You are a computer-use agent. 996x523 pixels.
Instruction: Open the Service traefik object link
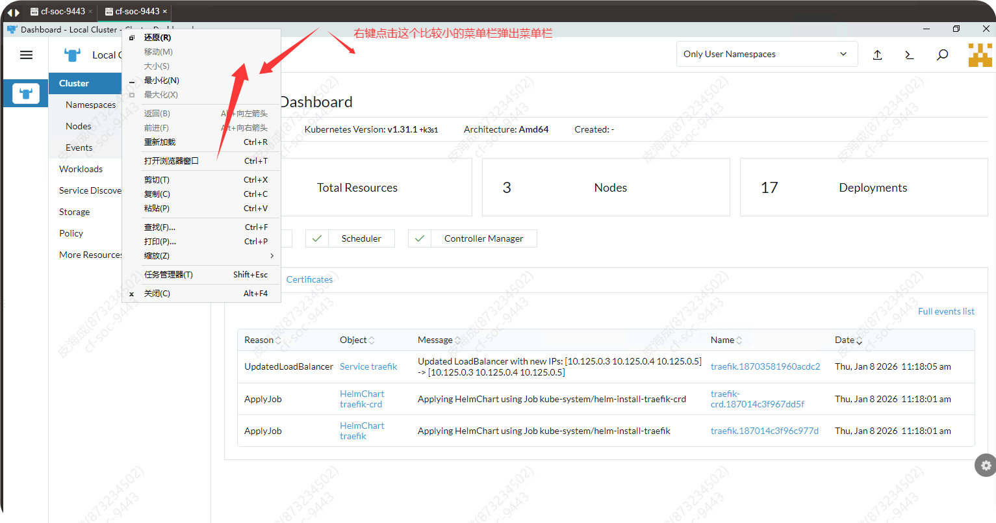368,366
